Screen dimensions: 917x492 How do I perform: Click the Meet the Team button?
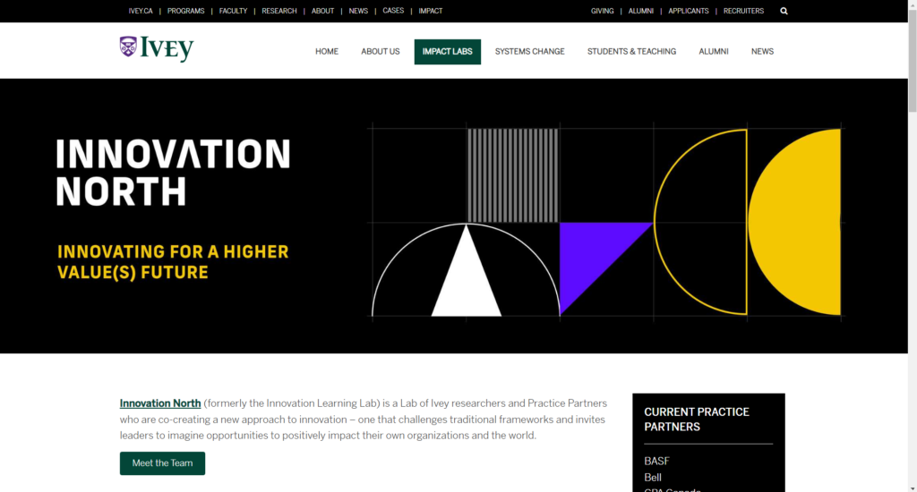[x=163, y=463]
